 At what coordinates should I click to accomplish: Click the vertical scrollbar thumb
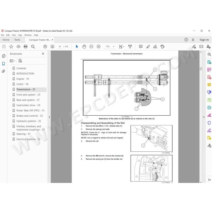(x=201, y=69)
